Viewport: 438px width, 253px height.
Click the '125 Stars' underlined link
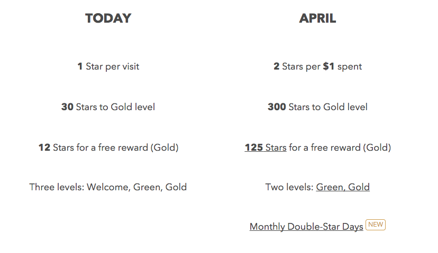click(x=266, y=147)
